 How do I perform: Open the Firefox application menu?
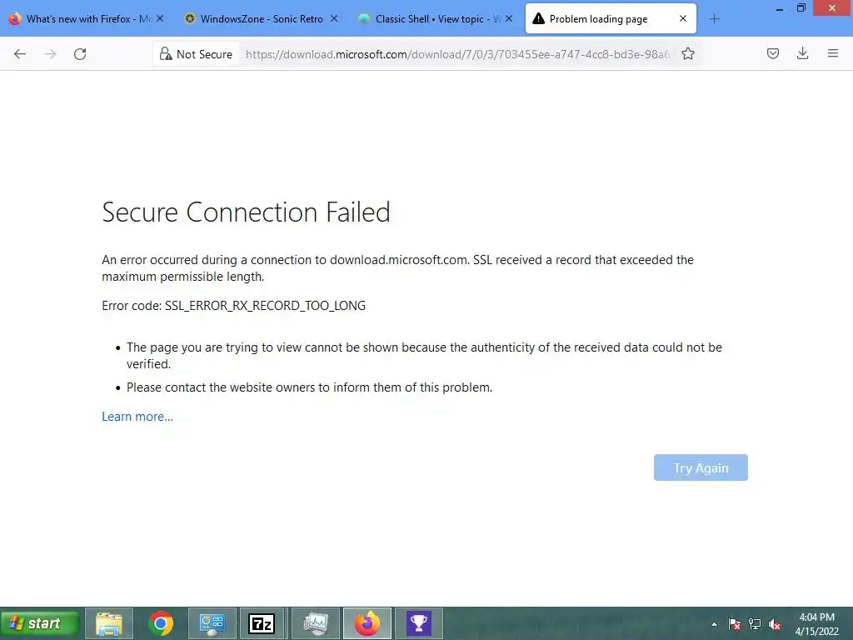tap(832, 54)
